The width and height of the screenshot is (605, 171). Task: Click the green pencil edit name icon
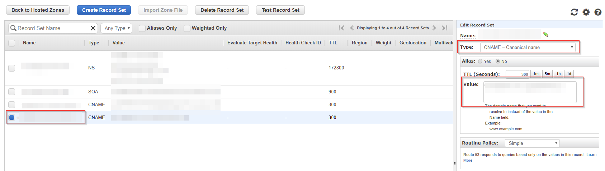pyautogui.click(x=546, y=34)
